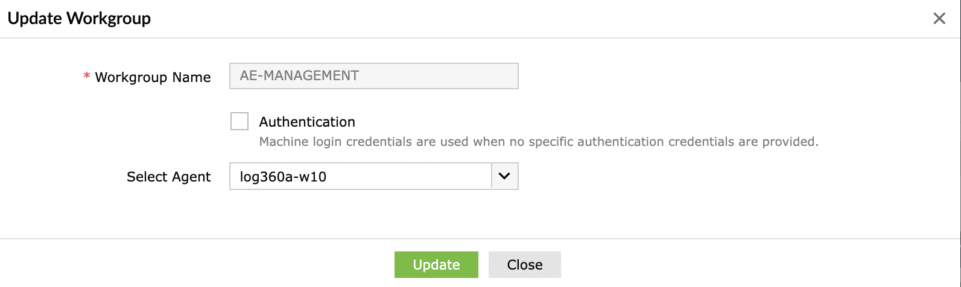Click the AE-MANAGEMENT text in the field
Viewport: 961px width, 287px height.
[x=299, y=76]
